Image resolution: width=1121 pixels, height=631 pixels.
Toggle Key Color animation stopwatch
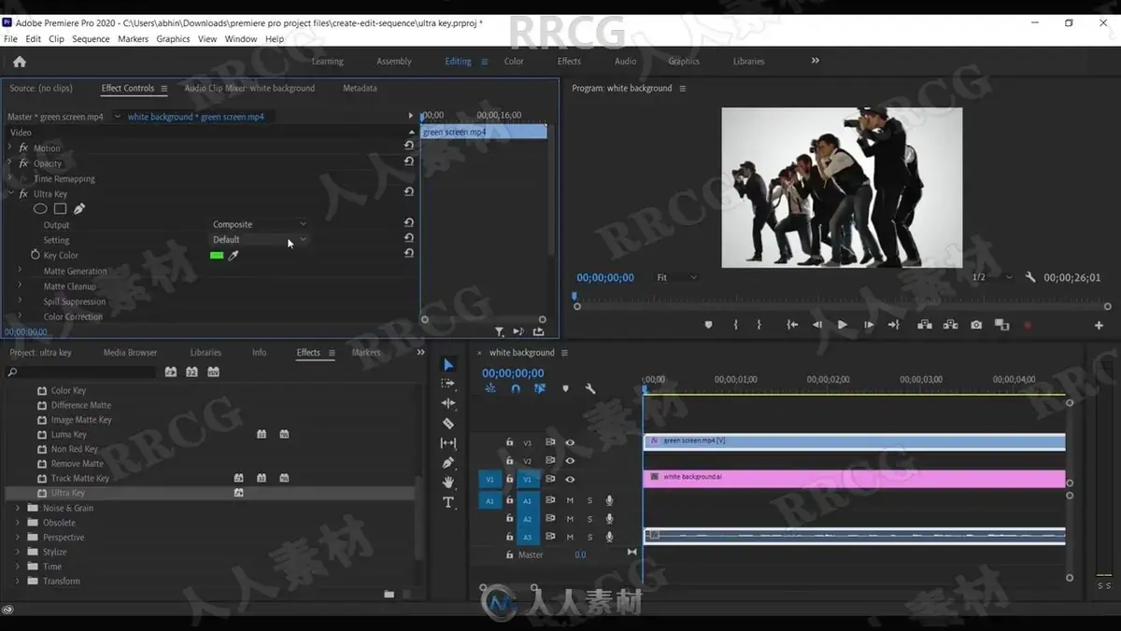point(35,255)
